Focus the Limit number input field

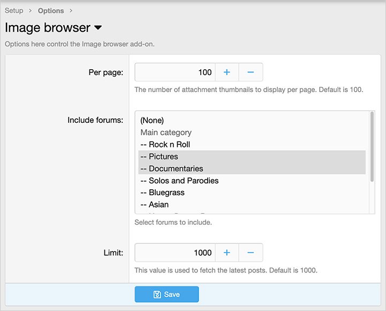coord(175,253)
